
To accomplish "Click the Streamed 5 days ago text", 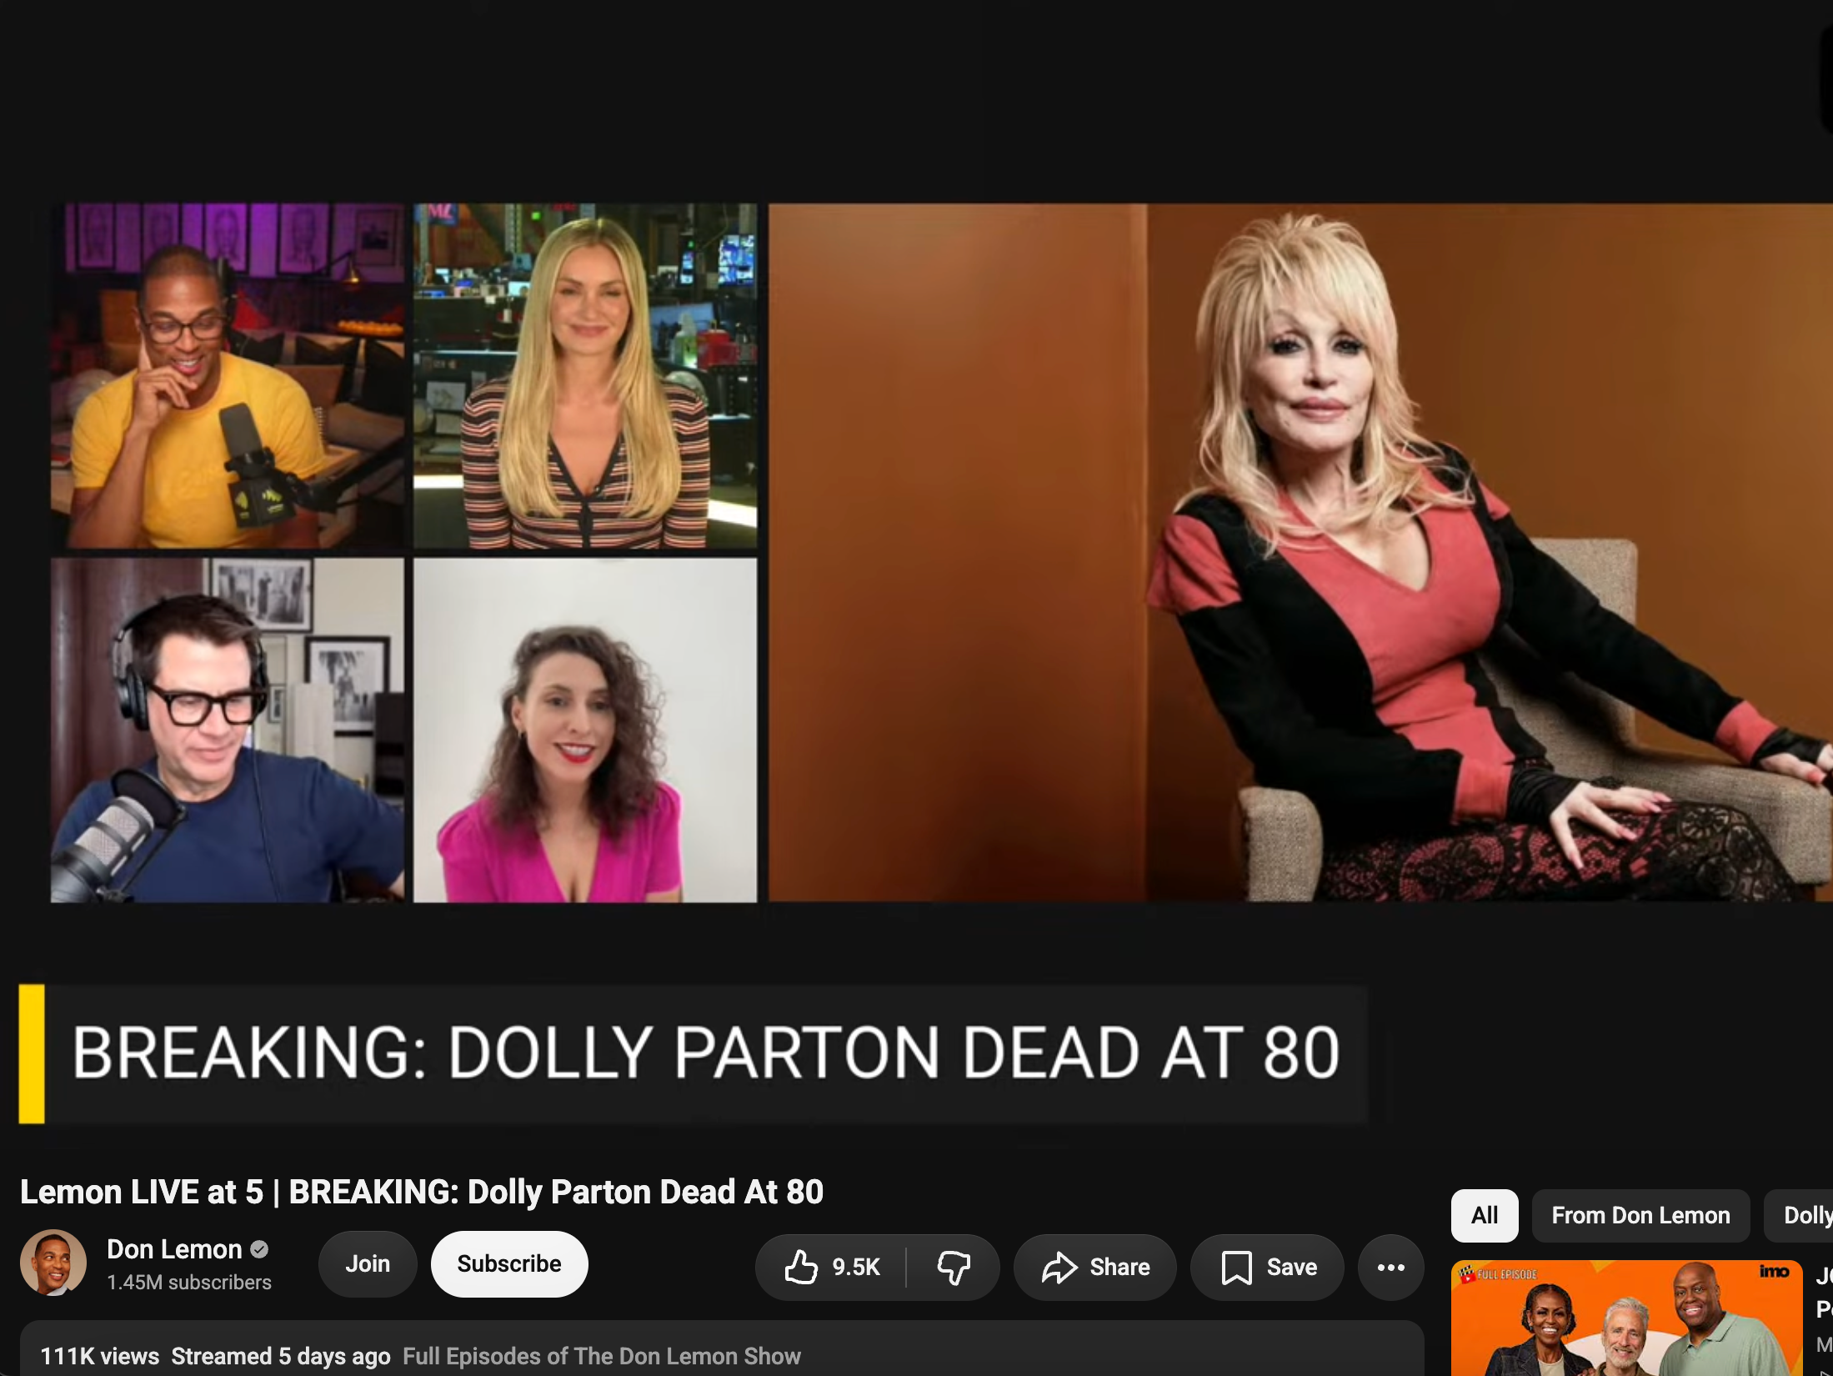I will coord(281,1357).
